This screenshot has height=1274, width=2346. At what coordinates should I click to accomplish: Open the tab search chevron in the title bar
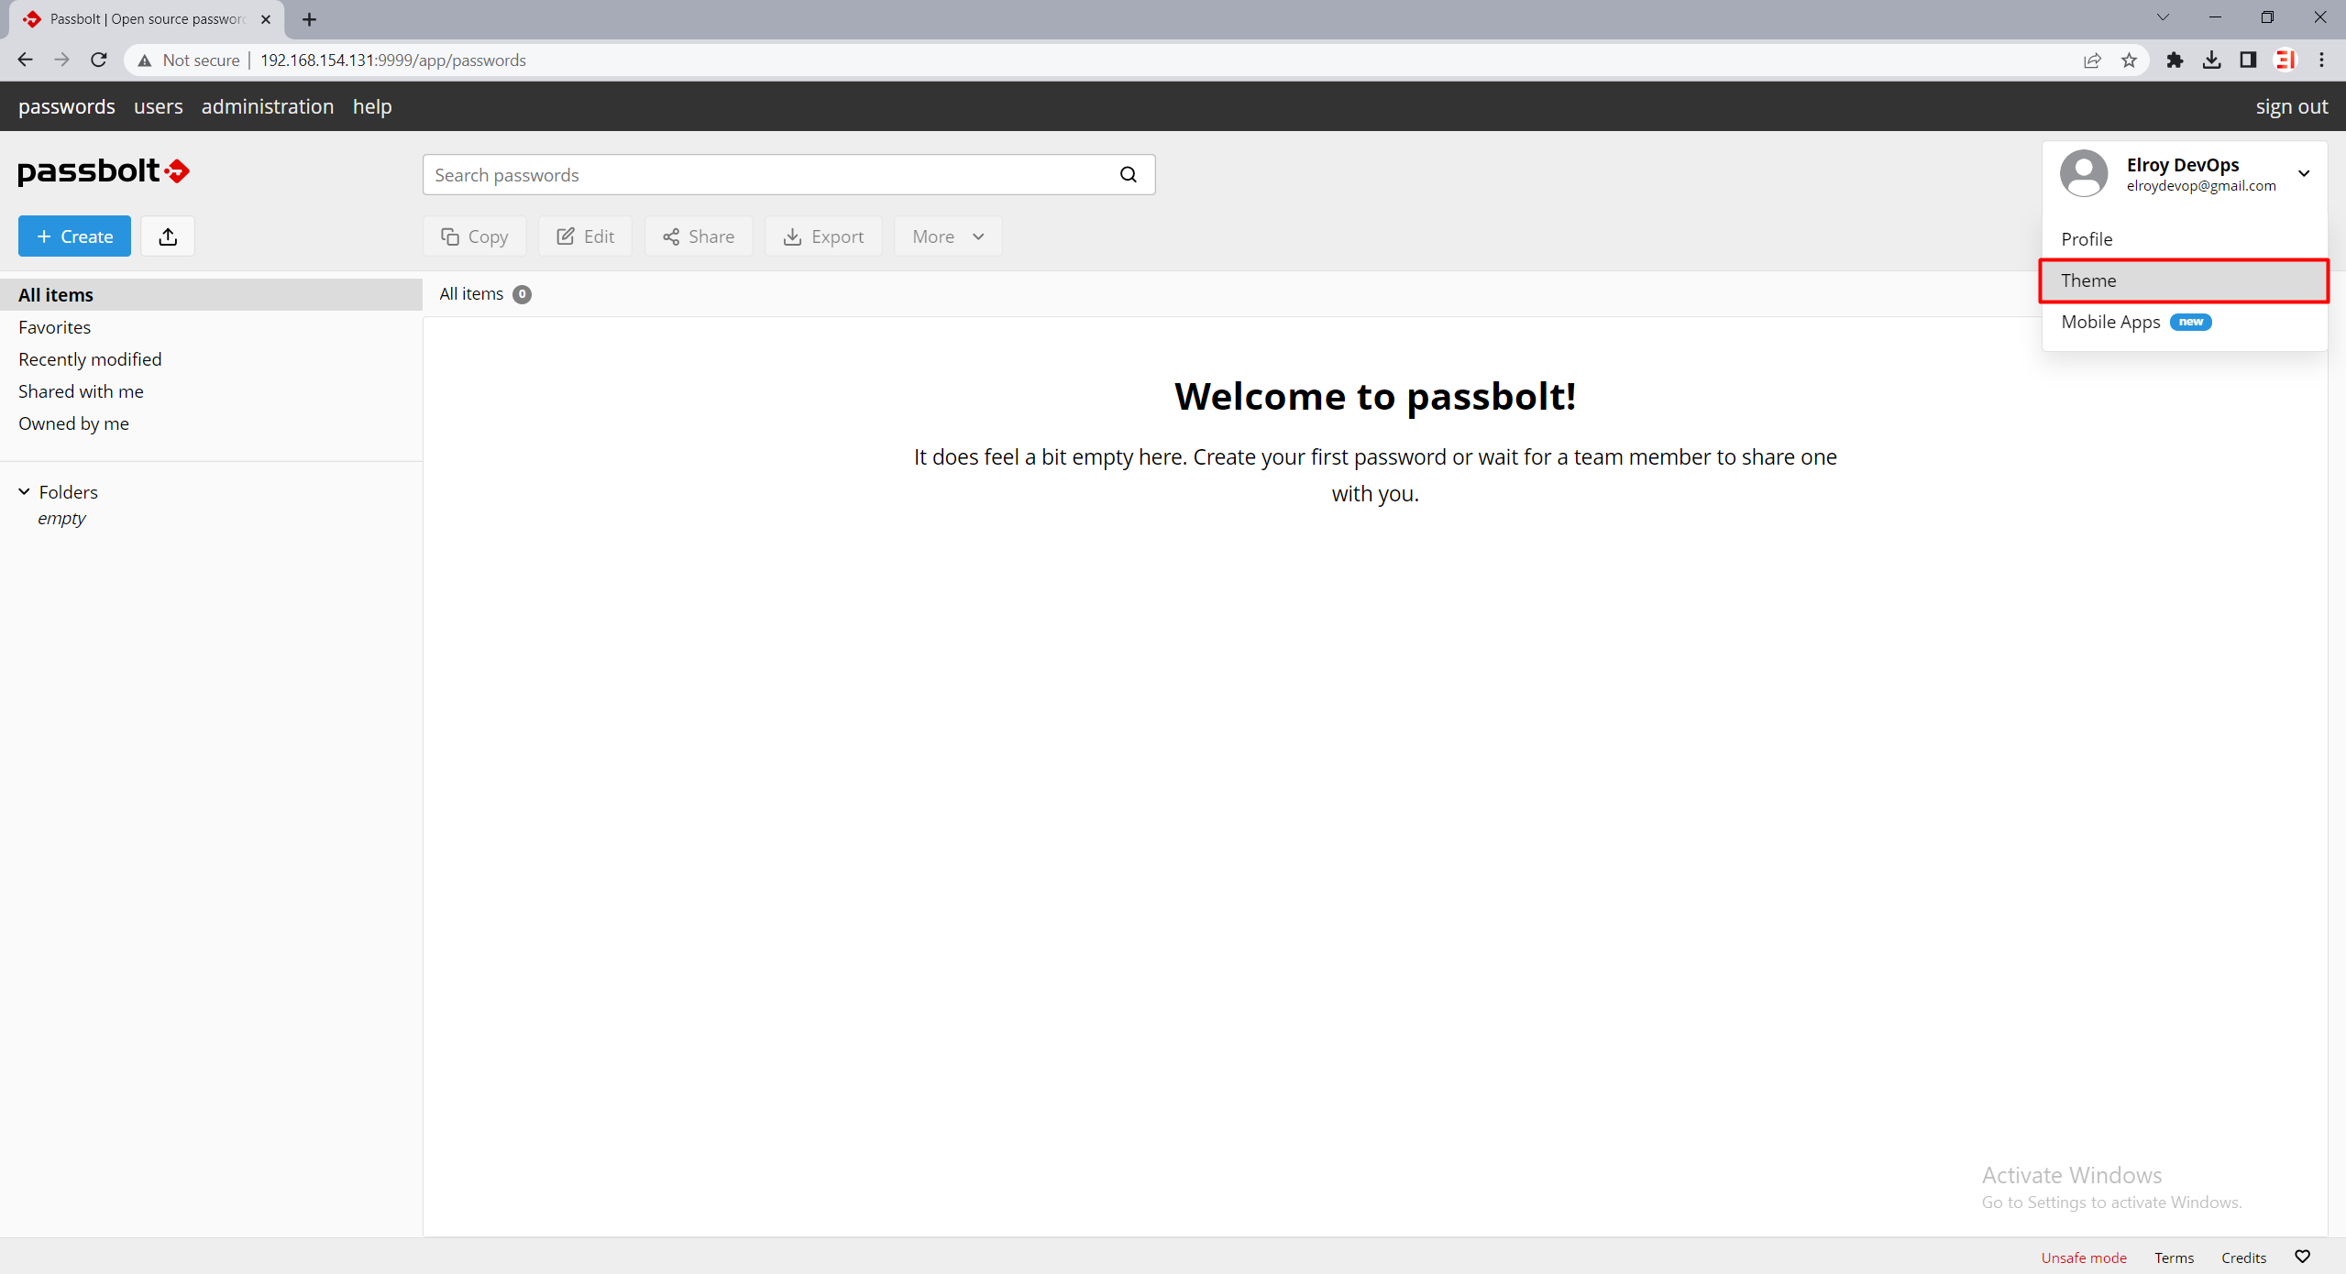pos(2163,17)
